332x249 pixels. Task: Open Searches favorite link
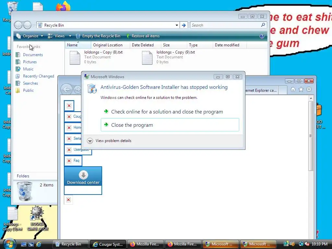[27, 83]
